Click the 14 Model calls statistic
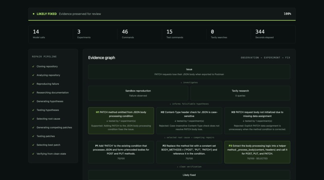This screenshot has height=180, width=324. [x=39, y=34]
